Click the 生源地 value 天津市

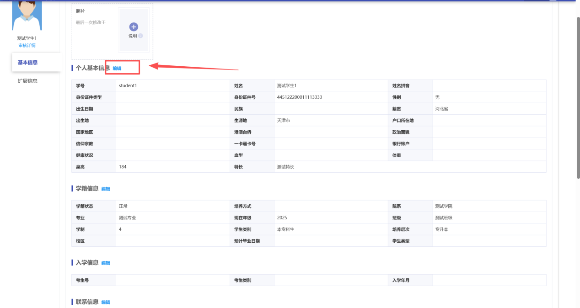pyautogui.click(x=284, y=120)
